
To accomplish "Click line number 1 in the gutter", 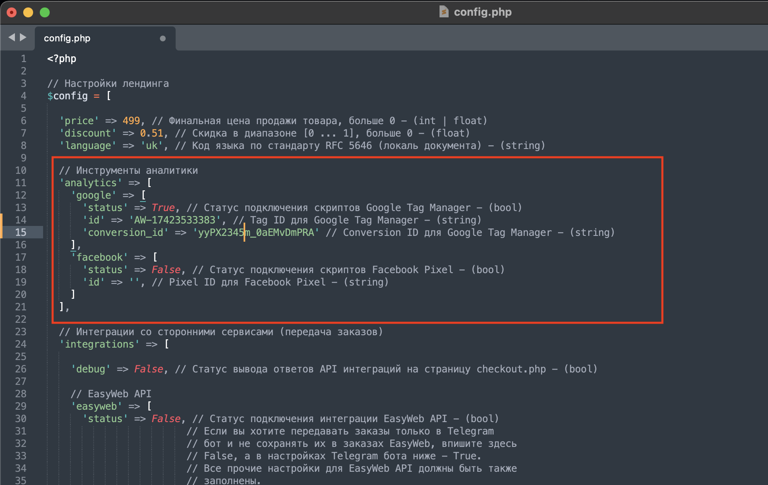I will [24, 59].
